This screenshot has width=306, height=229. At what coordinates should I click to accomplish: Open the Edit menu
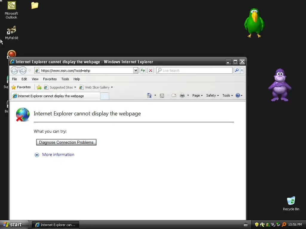click(24, 79)
